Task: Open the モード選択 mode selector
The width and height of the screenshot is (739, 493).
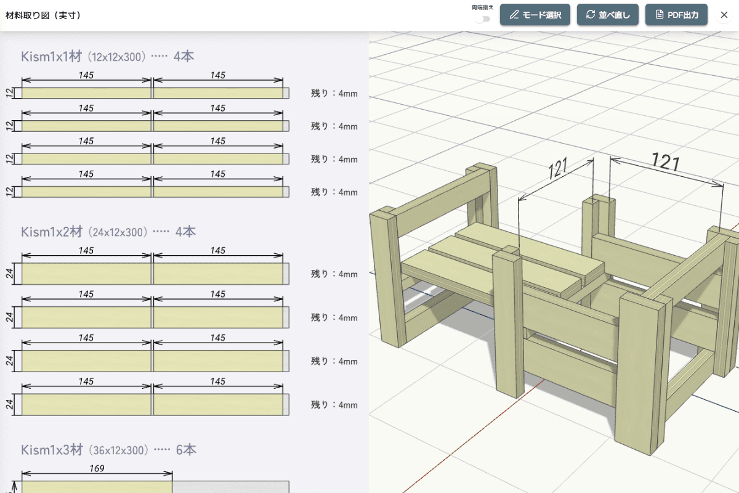Action: click(x=535, y=15)
